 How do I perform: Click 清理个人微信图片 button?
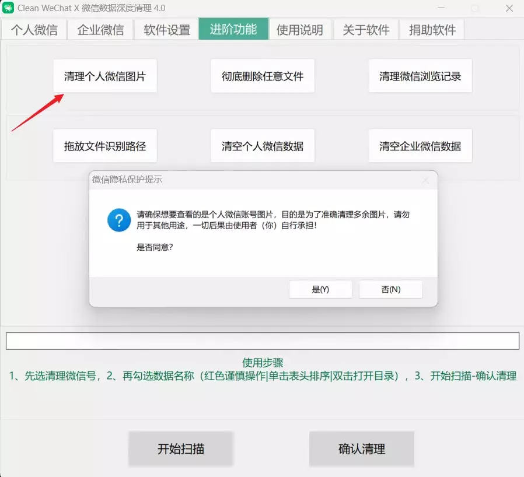(105, 76)
